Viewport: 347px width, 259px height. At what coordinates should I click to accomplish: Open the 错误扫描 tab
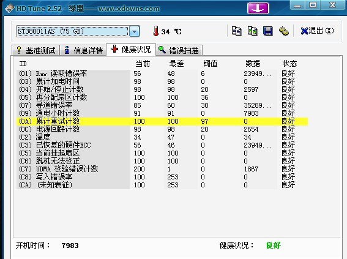click(179, 50)
